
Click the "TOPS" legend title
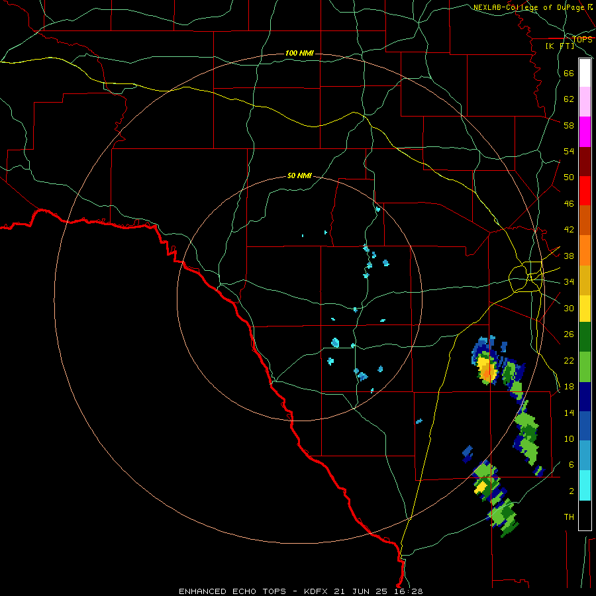(582, 40)
